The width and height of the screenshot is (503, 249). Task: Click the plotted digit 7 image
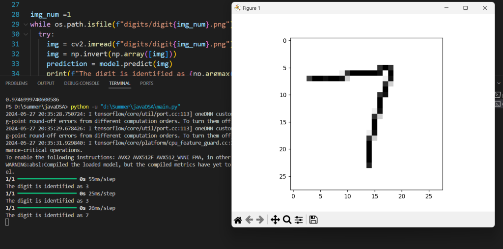click(366, 113)
